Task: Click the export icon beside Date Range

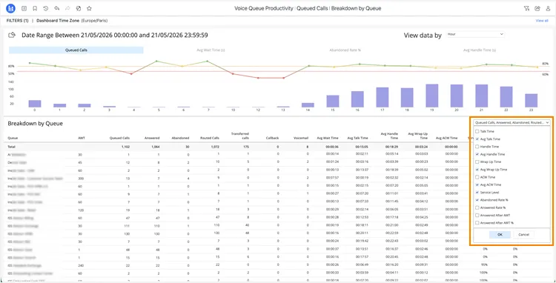Action: [13, 35]
